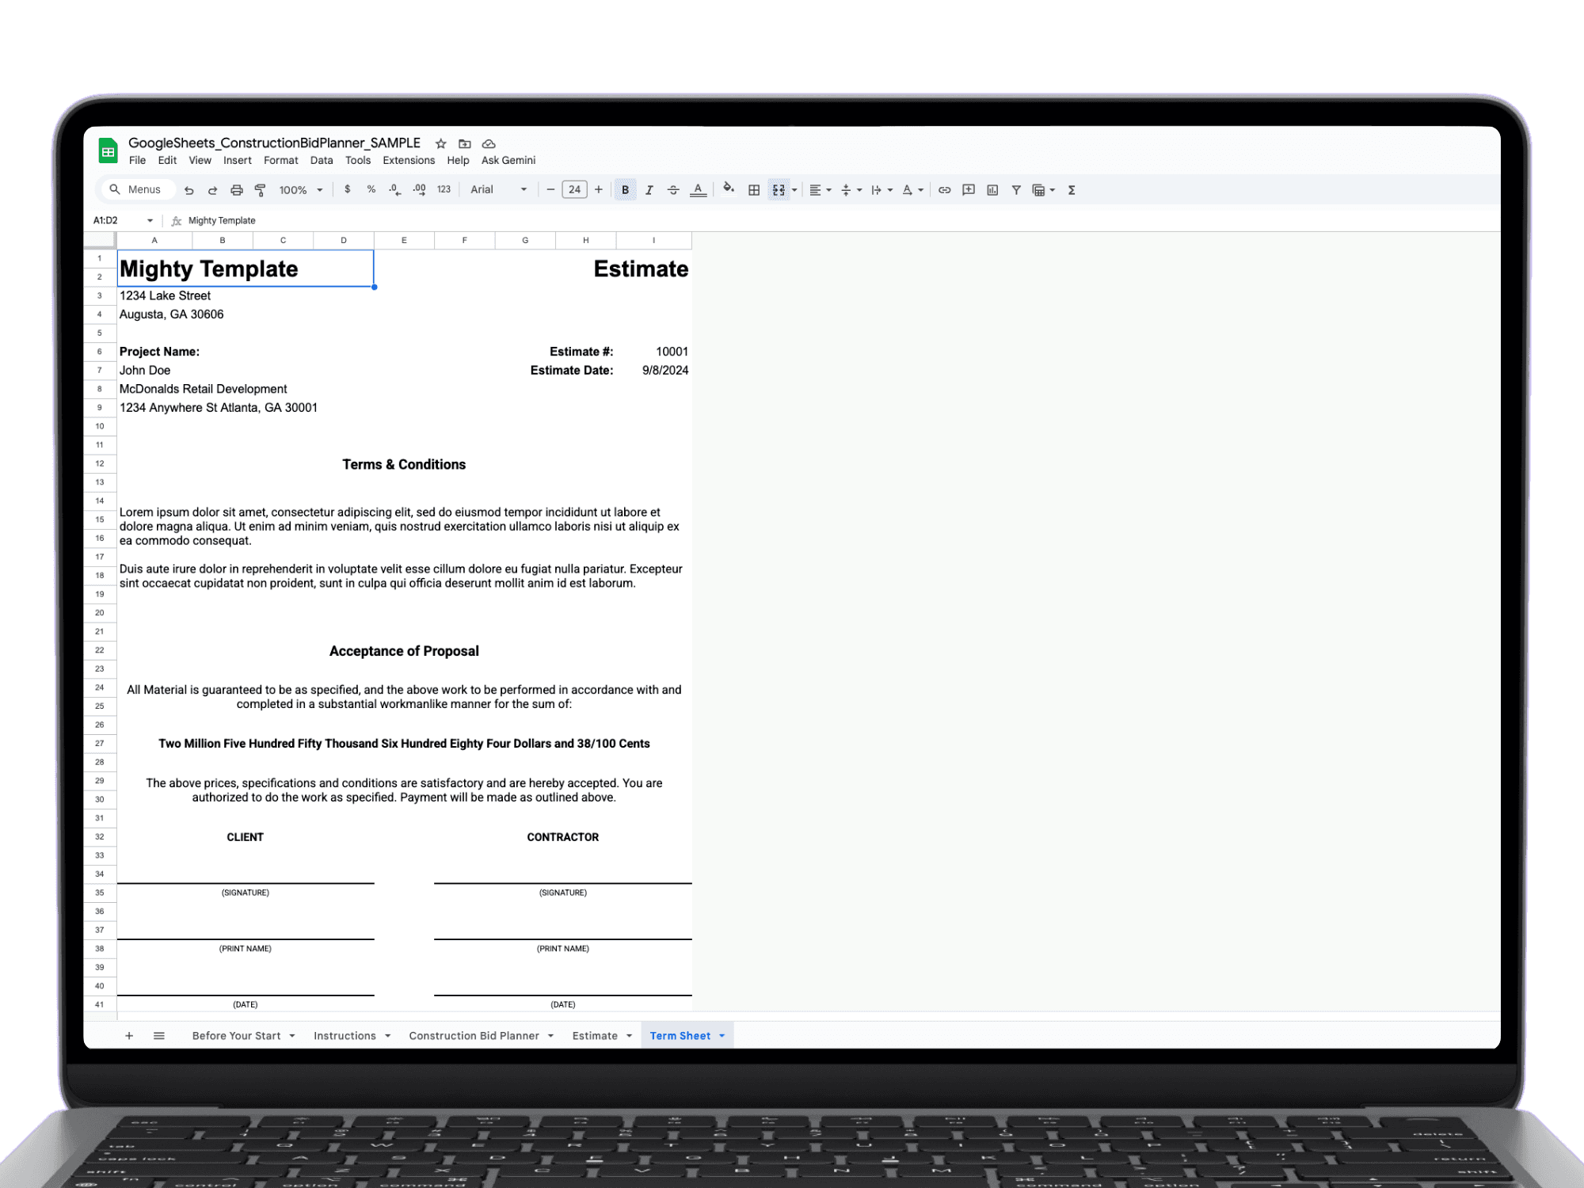Select row 12 header
The width and height of the screenshot is (1584, 1188).
100,464
